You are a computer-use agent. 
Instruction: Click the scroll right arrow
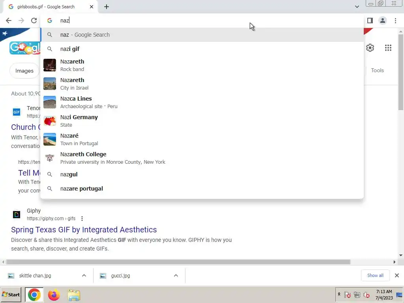[x=394, y=262]
